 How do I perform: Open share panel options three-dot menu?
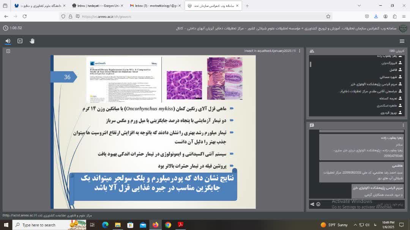300,51
